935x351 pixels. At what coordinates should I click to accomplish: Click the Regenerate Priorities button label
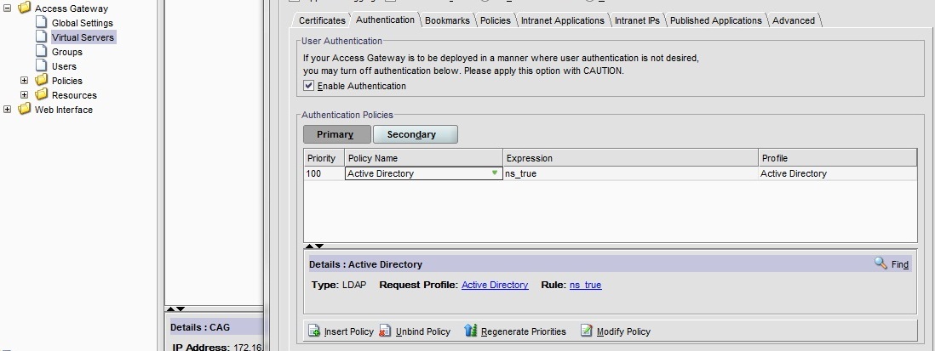pyautogui.click(x=524, y=331)
